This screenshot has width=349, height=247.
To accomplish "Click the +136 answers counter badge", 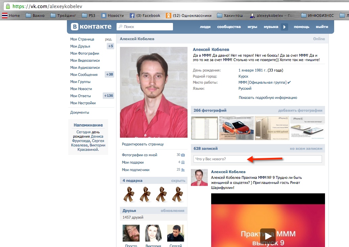I will [x=108, y=95].
